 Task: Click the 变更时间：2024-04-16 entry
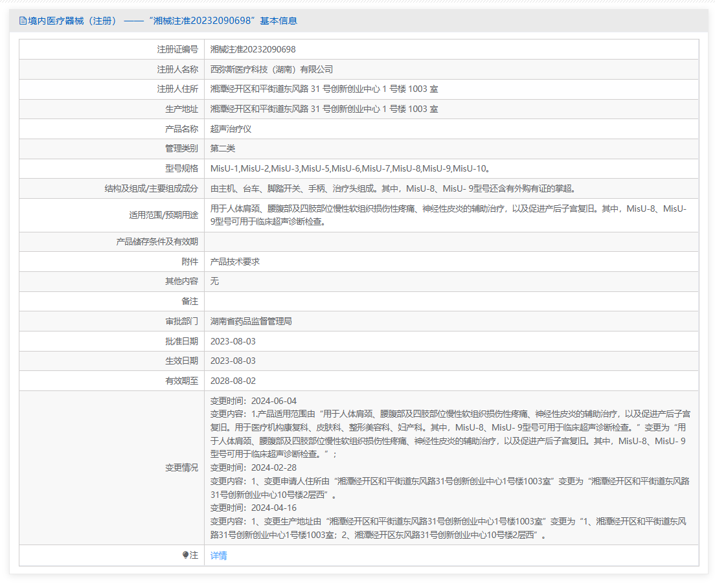(x=253, y=508)
